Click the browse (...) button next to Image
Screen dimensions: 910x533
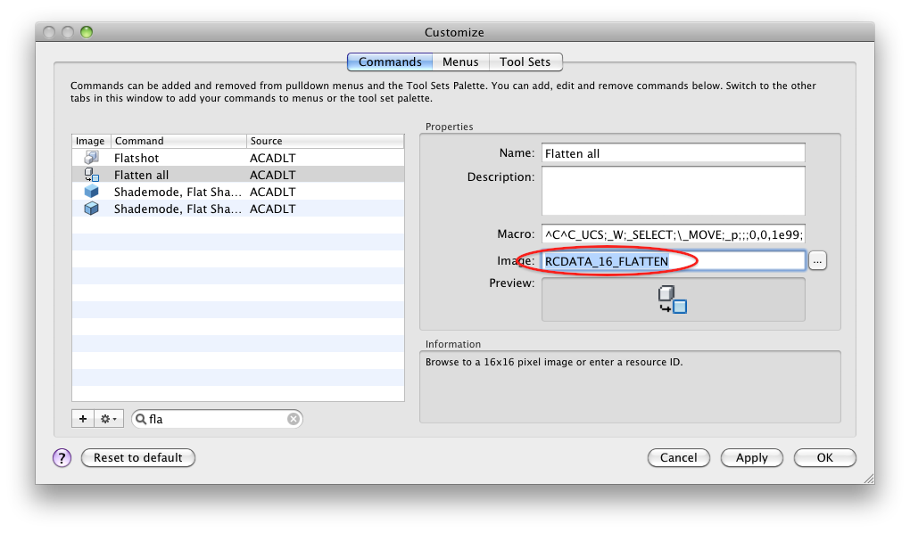pos(816,260)
